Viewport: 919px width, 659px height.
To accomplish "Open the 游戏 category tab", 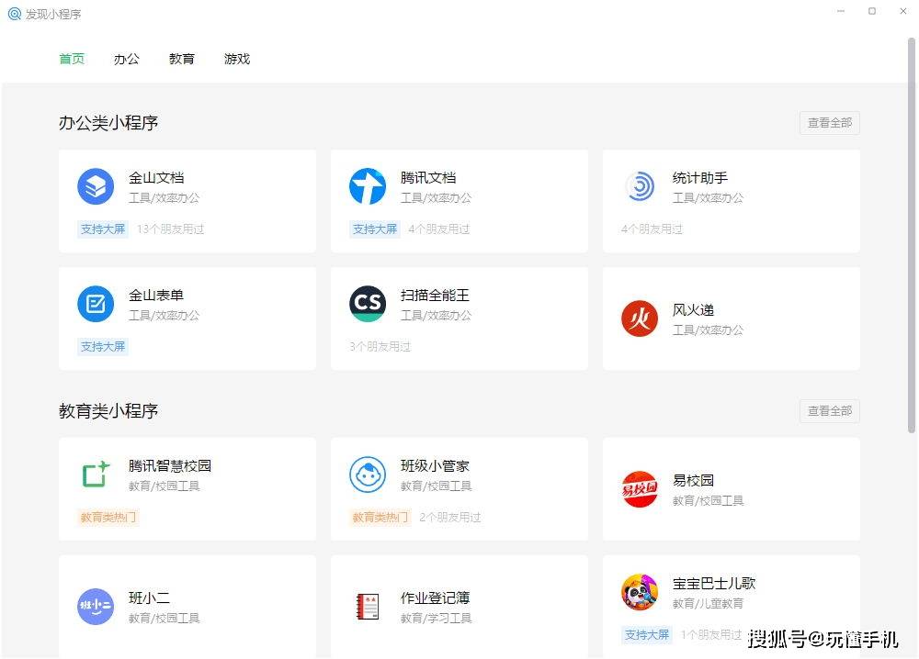I will (x=236, y=59).
